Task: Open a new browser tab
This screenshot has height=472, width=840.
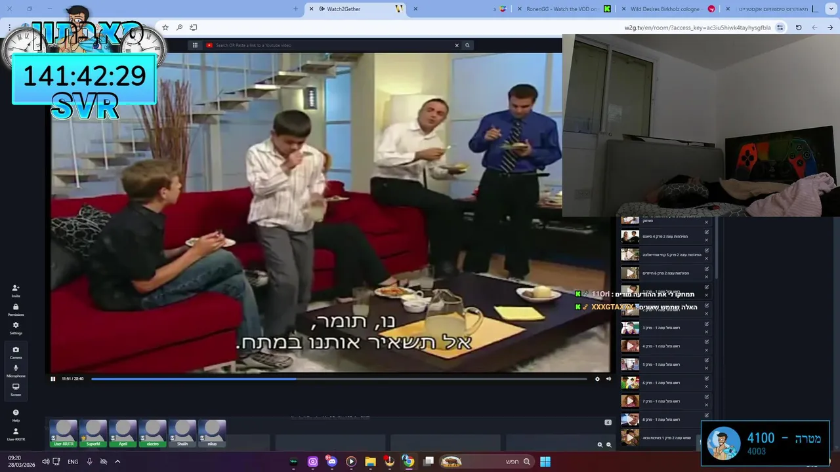Action: [x=295, y=9]
